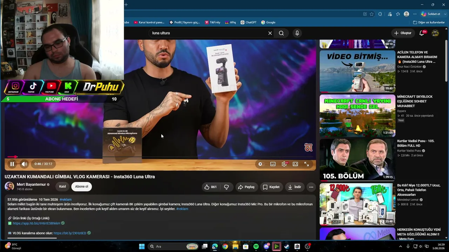Open the Oluştur create menu
Screen dimensions: 449x252
(402, 33)
